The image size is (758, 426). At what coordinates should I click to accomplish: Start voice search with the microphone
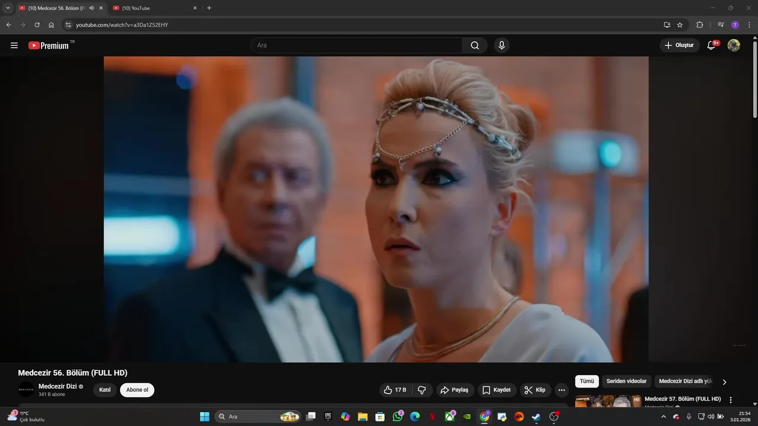502,46
